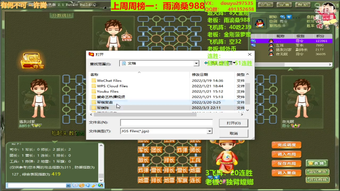Minimize the game window

coord(317,5)
